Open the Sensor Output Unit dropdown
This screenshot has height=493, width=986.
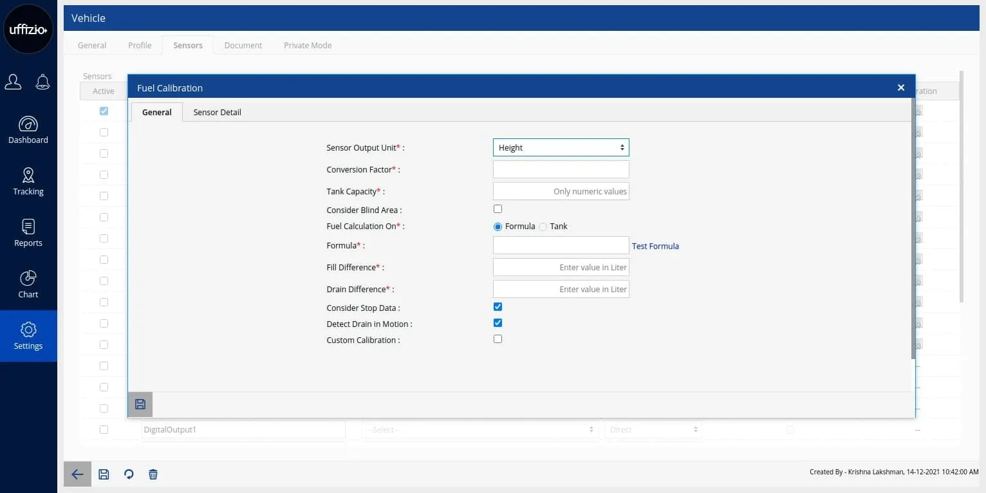[x=561, y=147]
